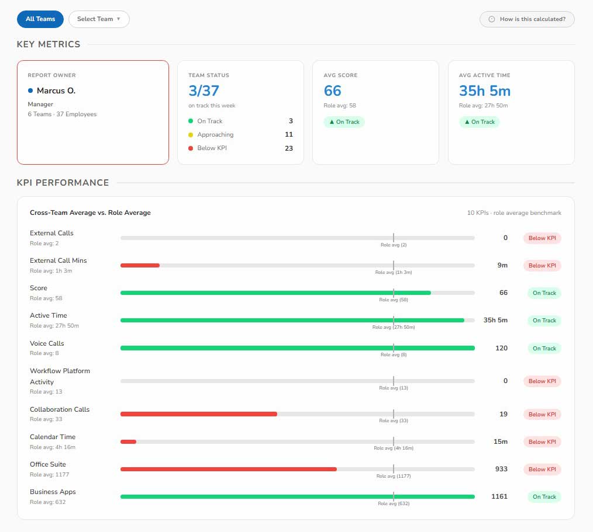
Task: Open the Select Team dropdown
Action: pos(99,19)
